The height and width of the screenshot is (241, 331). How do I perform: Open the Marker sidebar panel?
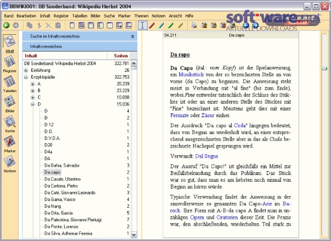pyautogui.click(x=10, y=144)
